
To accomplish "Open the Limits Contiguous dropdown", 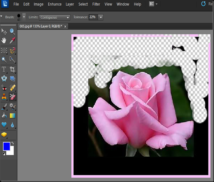I will 55,18.
